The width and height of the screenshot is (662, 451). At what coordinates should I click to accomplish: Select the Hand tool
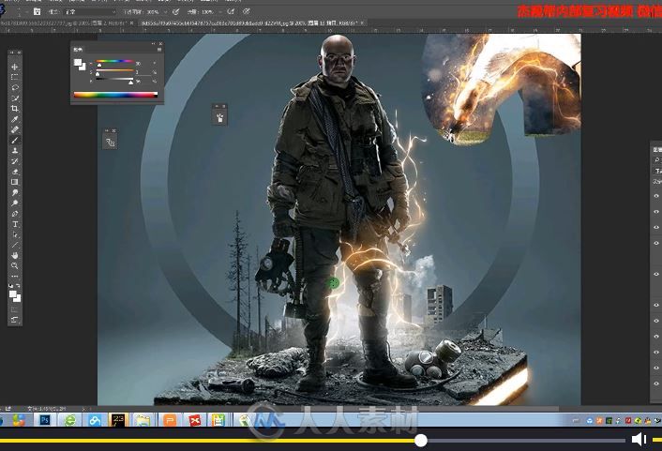click(x=15, y=255)
